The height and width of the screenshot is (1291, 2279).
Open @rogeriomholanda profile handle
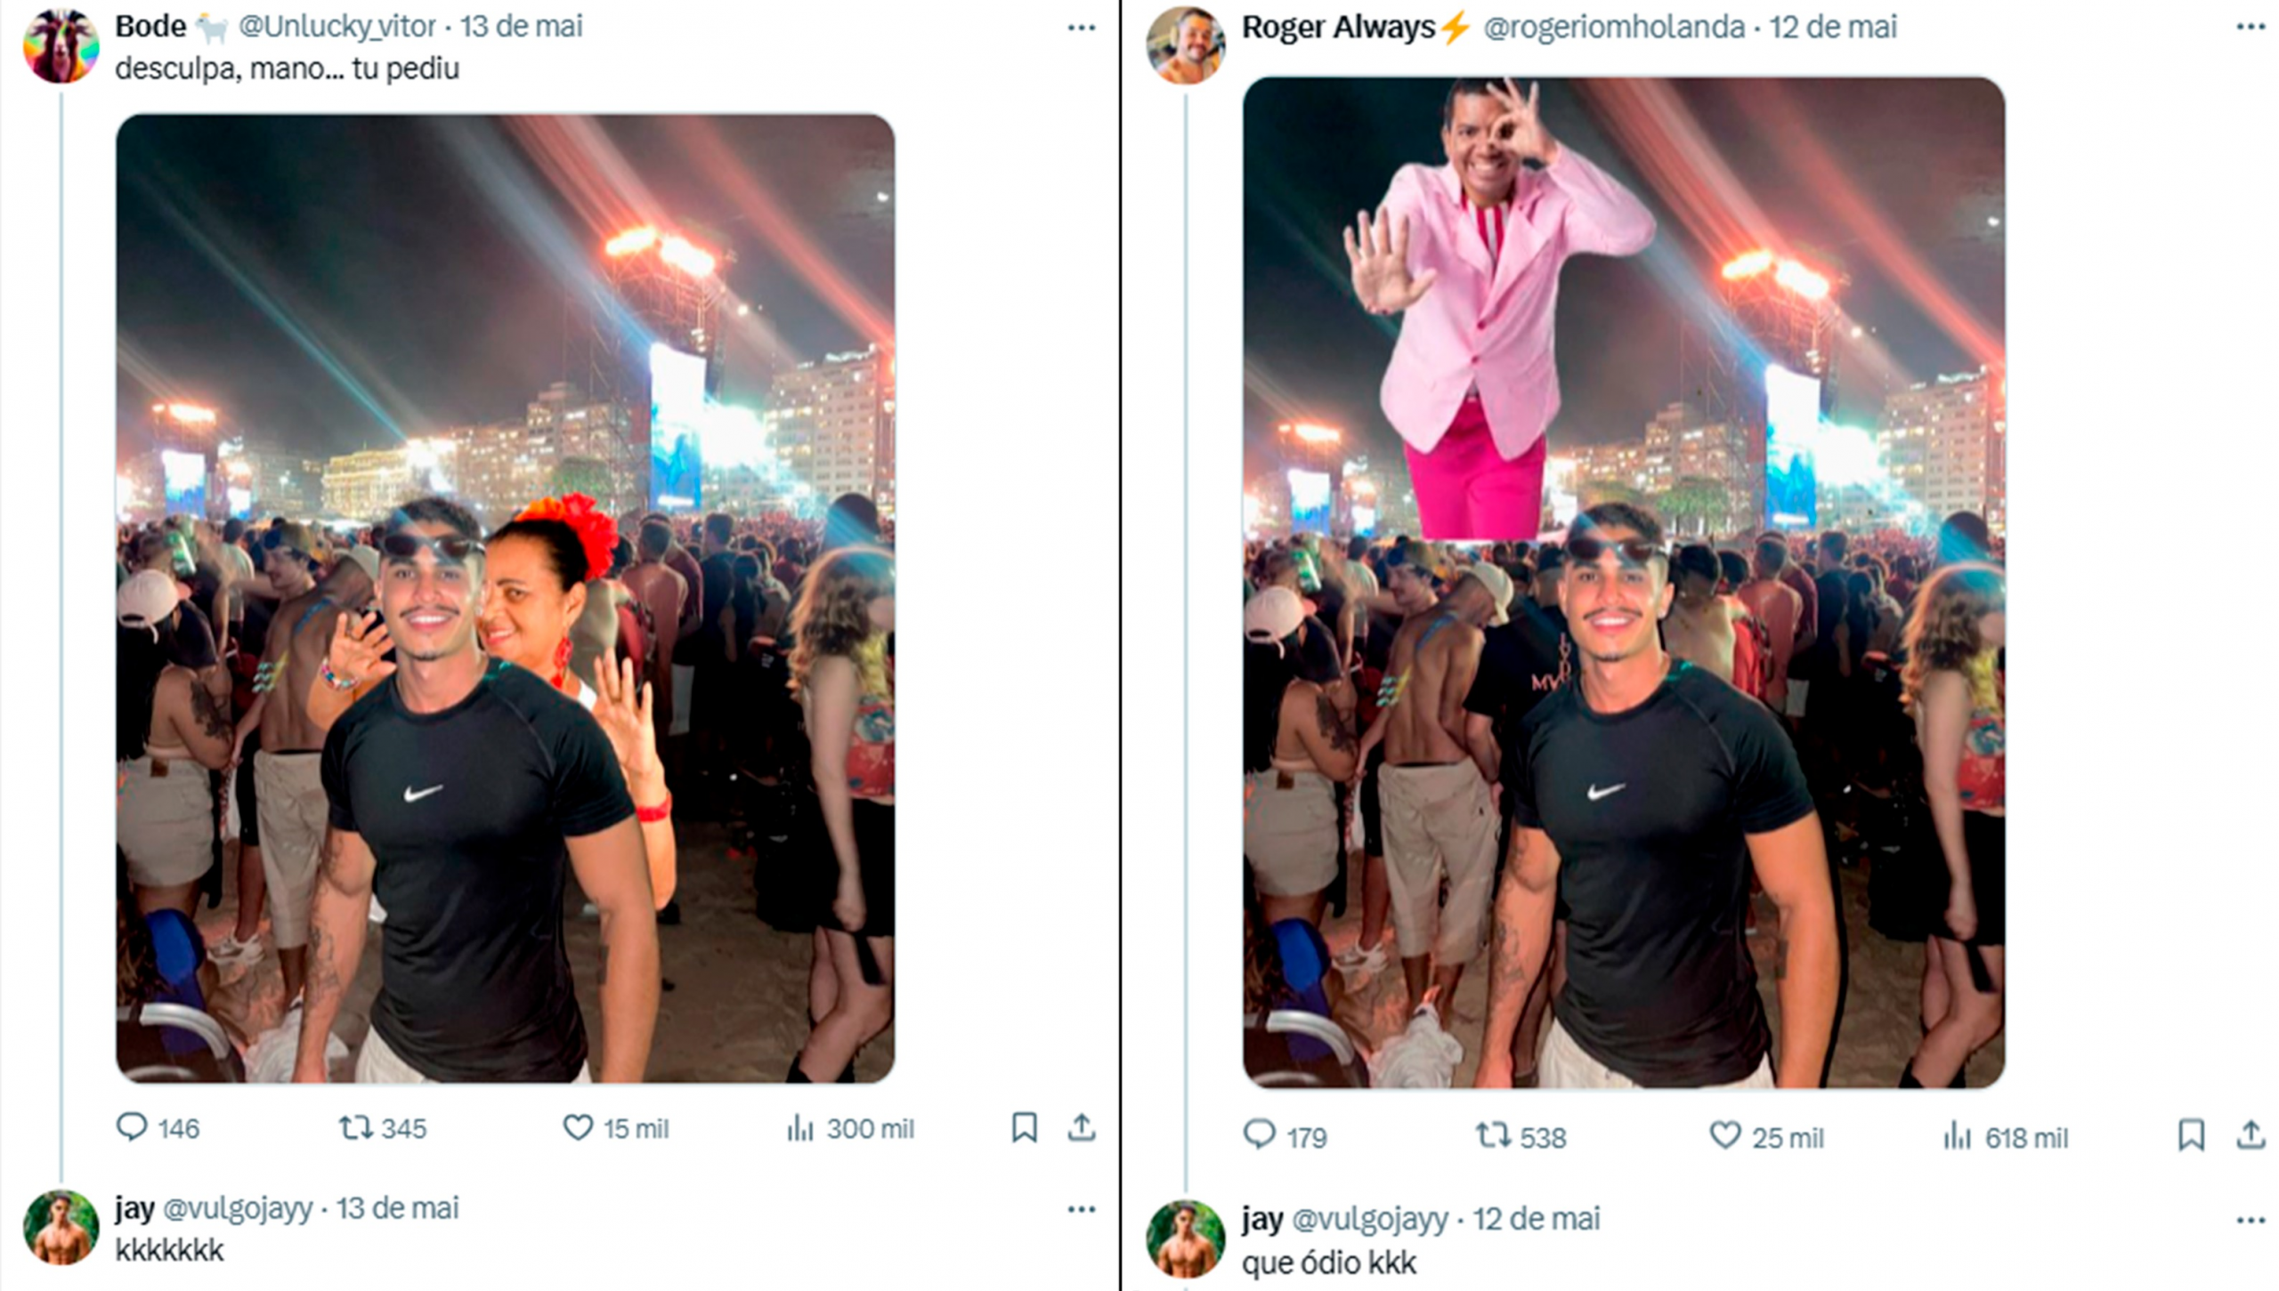click(x=1613, y=28)
